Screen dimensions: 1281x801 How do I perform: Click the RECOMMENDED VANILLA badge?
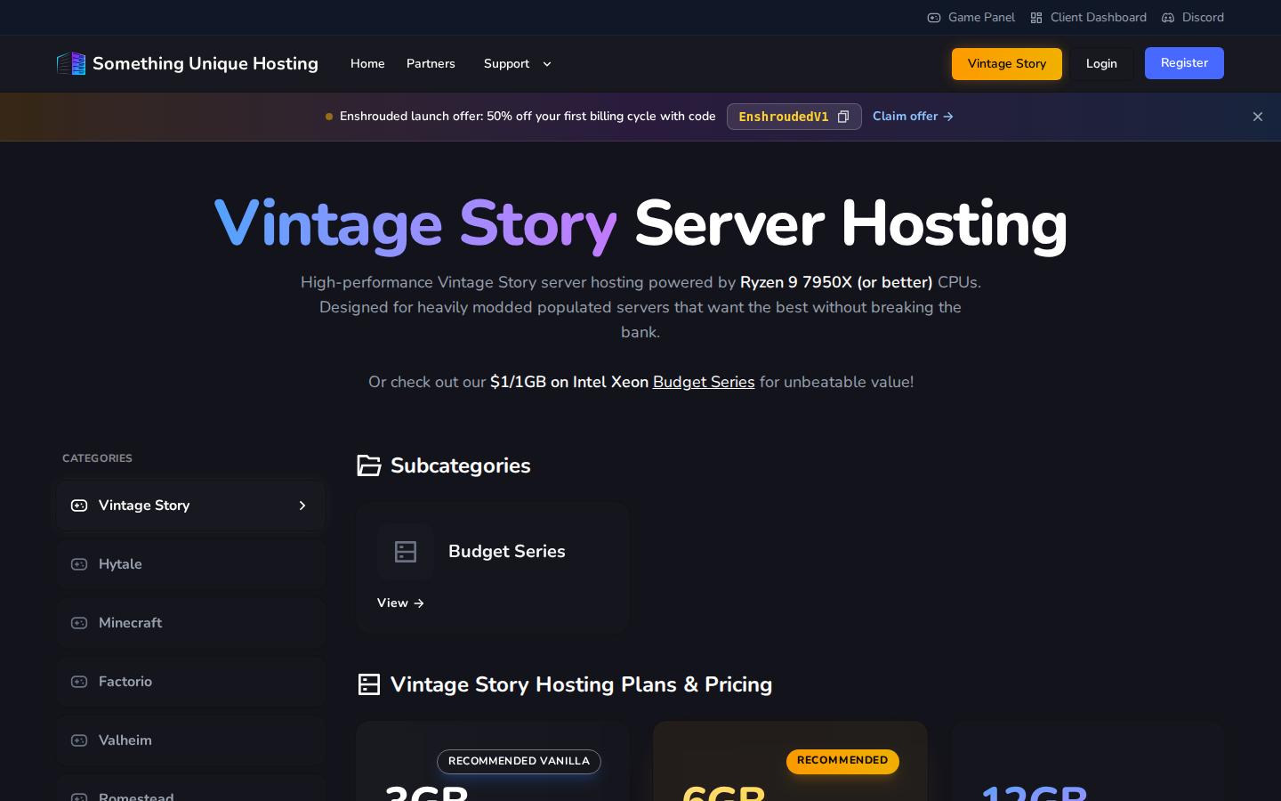[x=519, y=762]
